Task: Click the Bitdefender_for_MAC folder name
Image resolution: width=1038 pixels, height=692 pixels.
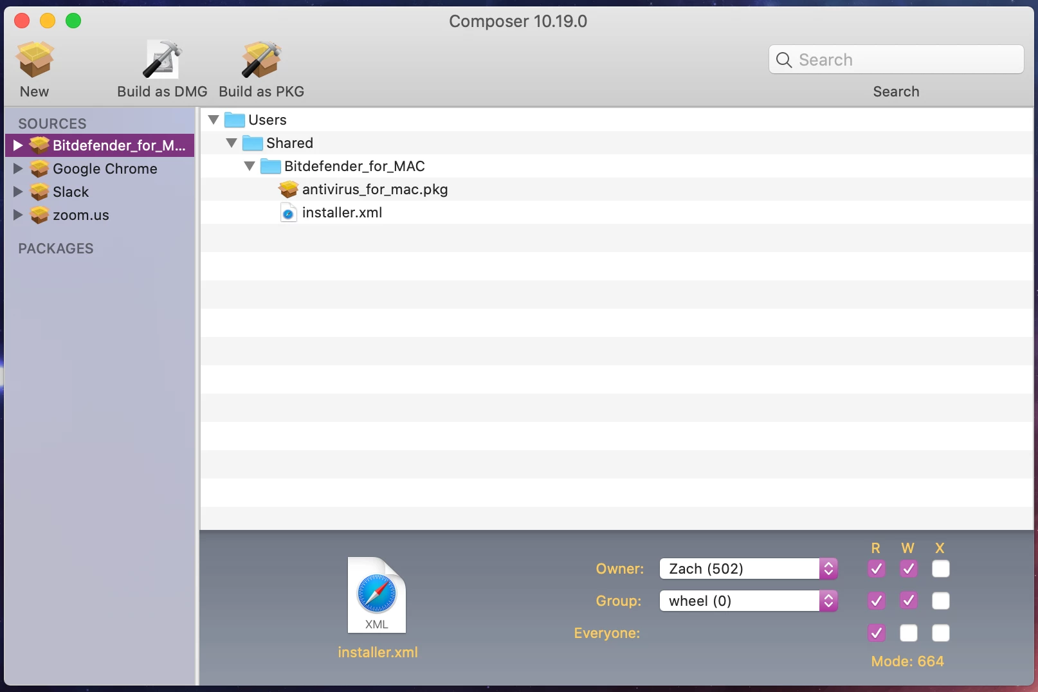Action: tap(354, 166)
